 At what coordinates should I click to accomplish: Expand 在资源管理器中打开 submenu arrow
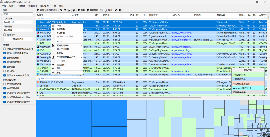81,57
